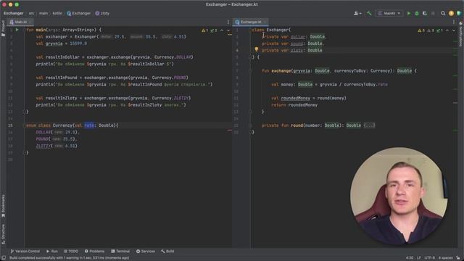Click the 4 spaces indent status item
Image resolution: width=464 pixels, height=261 pixels.
(x=445, y=258)
